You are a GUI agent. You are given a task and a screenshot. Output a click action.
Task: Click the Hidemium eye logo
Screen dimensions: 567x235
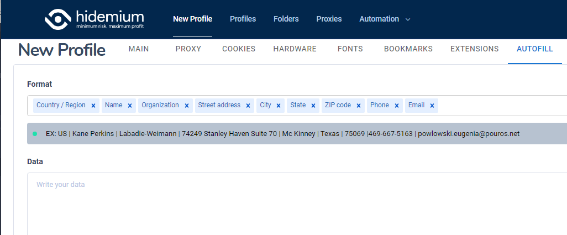click(x=57, y=19)
